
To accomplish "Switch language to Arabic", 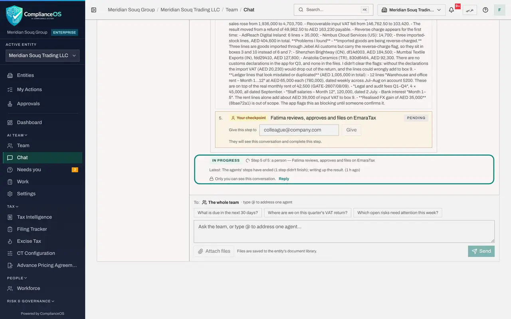I will click(470, 10).
